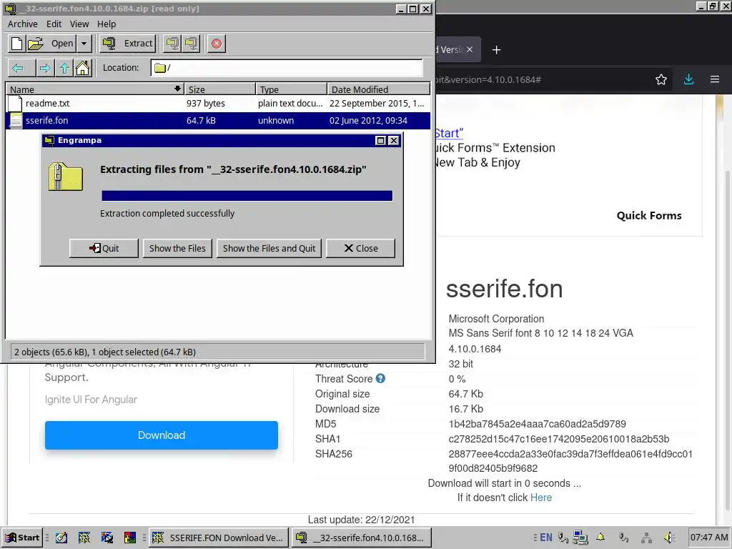732x549 pixels.
Task: Open the browser downloads arrow icon
Action: tap(688, 79)
